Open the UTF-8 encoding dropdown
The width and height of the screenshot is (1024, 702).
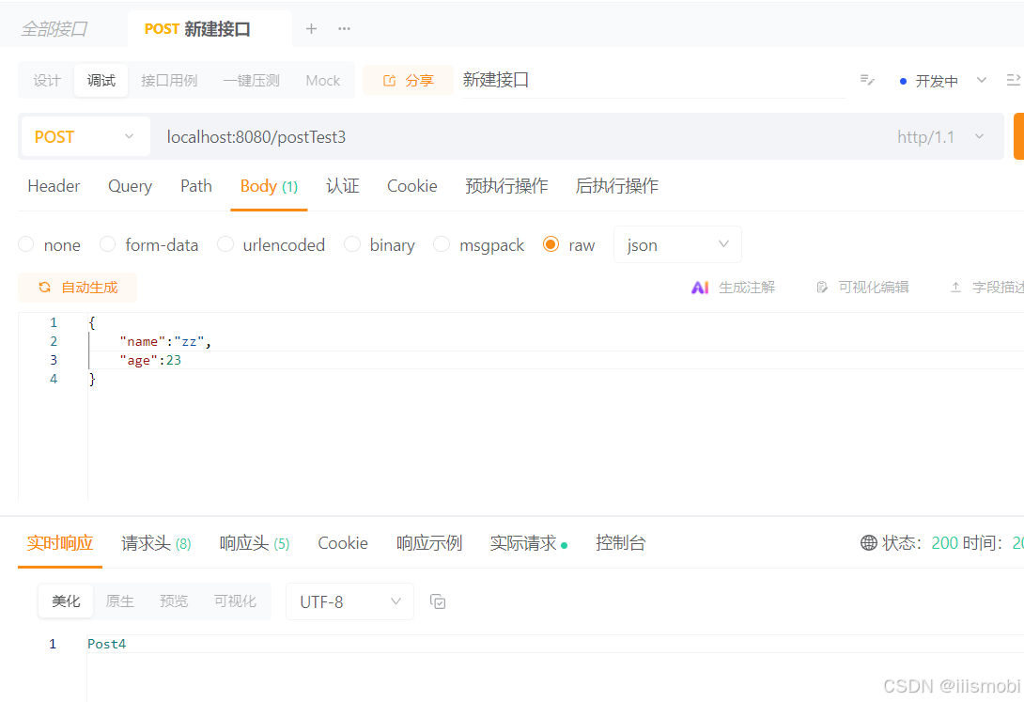pyautogui.click(x=349, y=601)
